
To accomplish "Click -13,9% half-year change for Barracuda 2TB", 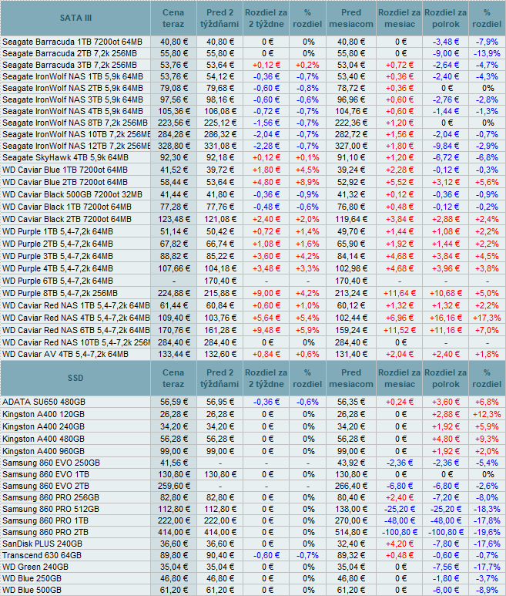I will point(487,53).
